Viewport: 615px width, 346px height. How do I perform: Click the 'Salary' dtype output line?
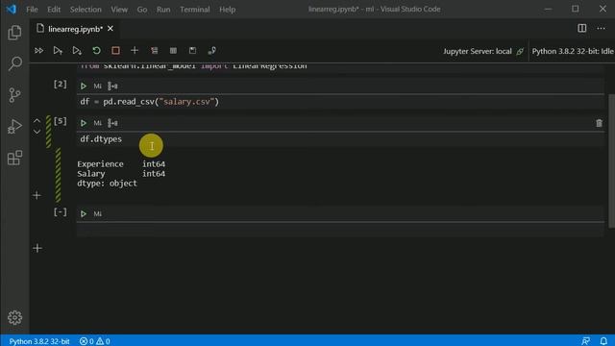121,173
